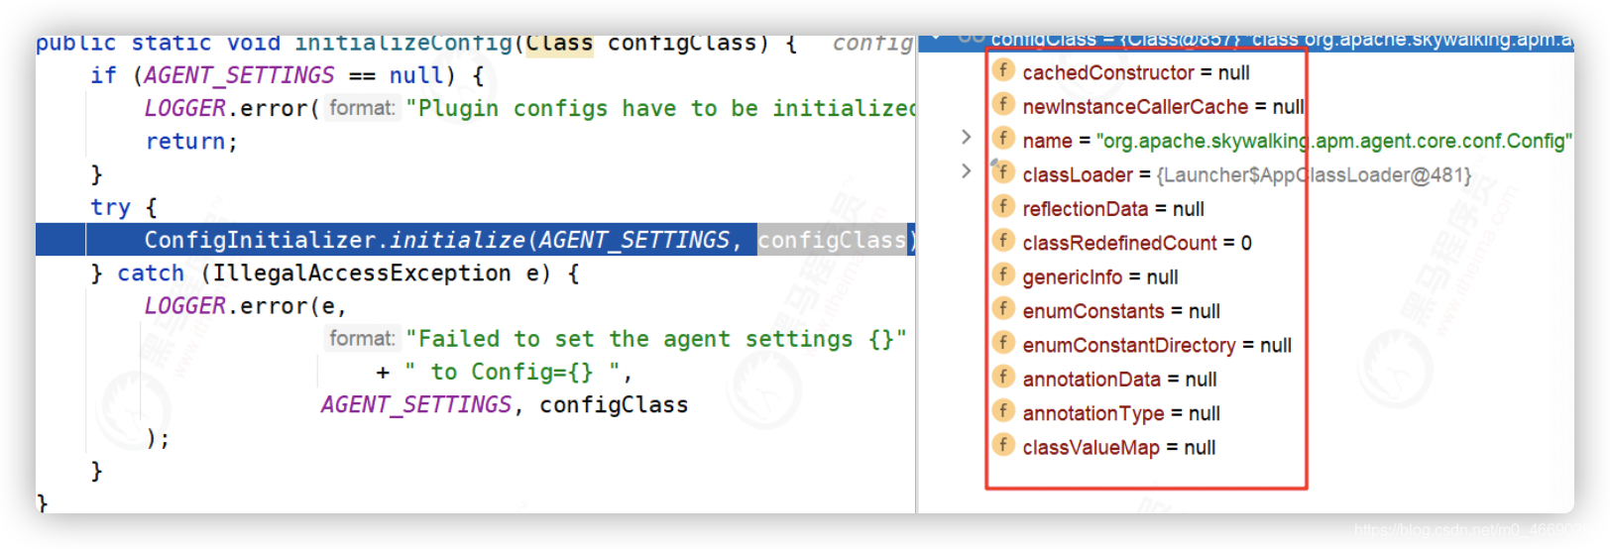Expand the classLoader variable node
This screenshot has width=1610, height=549.
[x=966, y=171]
